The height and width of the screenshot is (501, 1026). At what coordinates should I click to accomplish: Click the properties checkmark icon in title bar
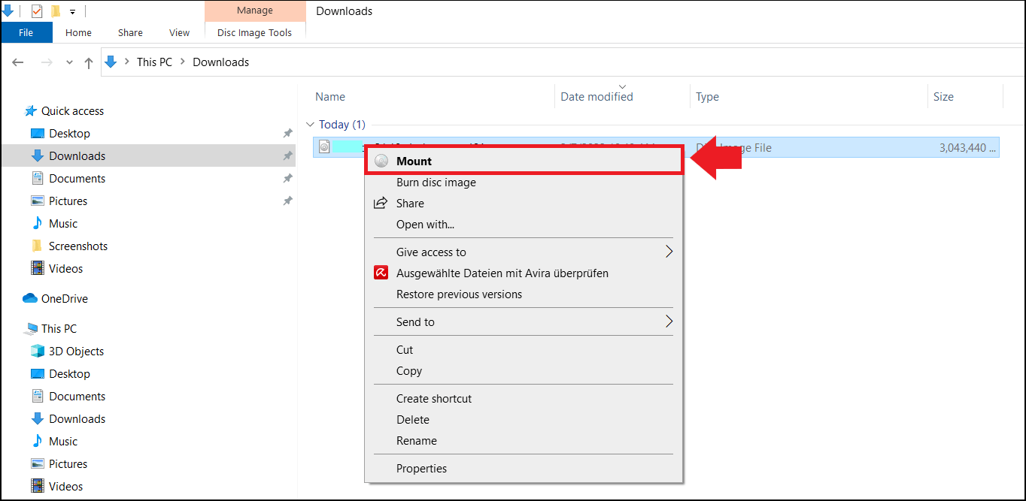pyautogui.click(x=37, y=11)
